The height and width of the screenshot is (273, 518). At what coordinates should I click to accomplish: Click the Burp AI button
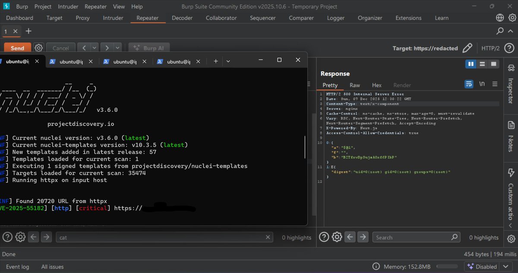click(149, 48)
